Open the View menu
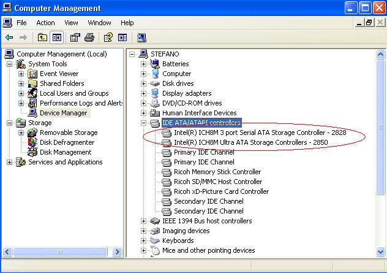The height and width of the screenshot is (273, 387). [71, 23]
